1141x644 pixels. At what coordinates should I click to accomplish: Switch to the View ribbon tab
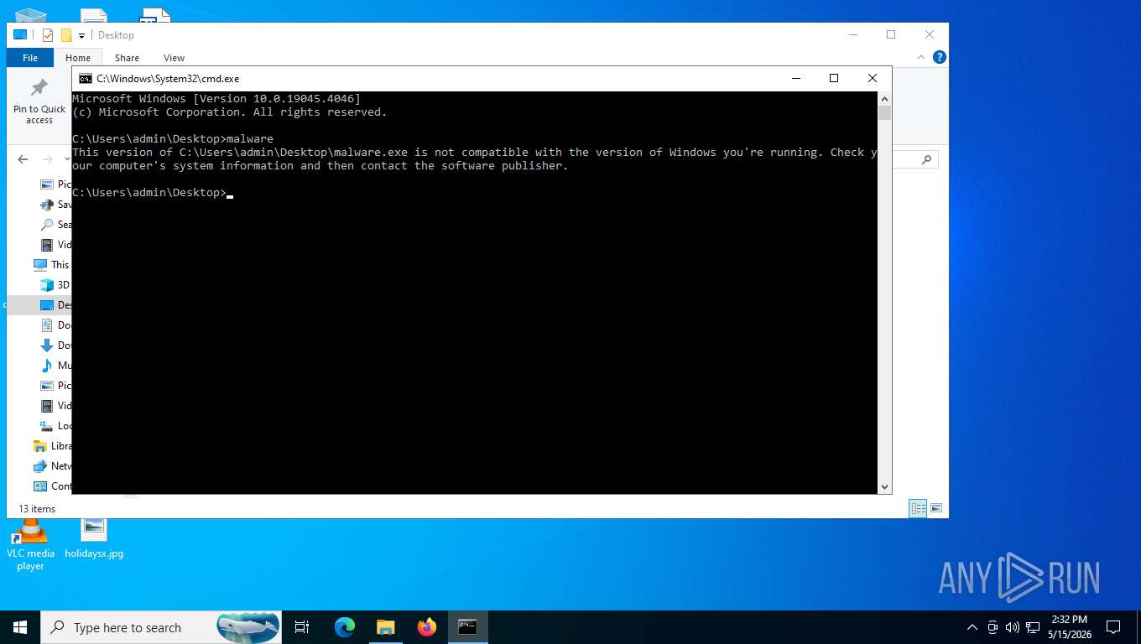click(x=174, y=58)
